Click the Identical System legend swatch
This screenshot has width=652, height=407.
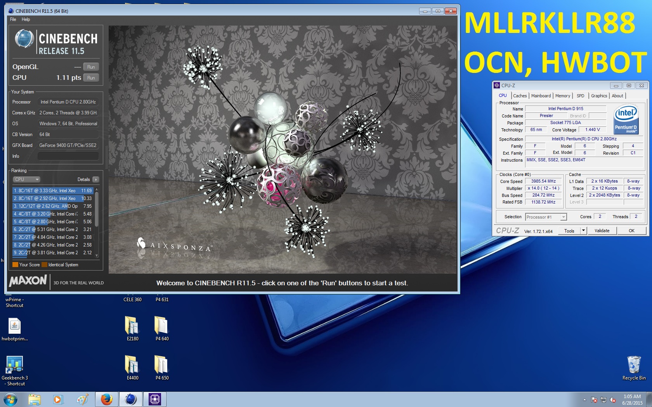pyautogui.click(x=44, y=265)
